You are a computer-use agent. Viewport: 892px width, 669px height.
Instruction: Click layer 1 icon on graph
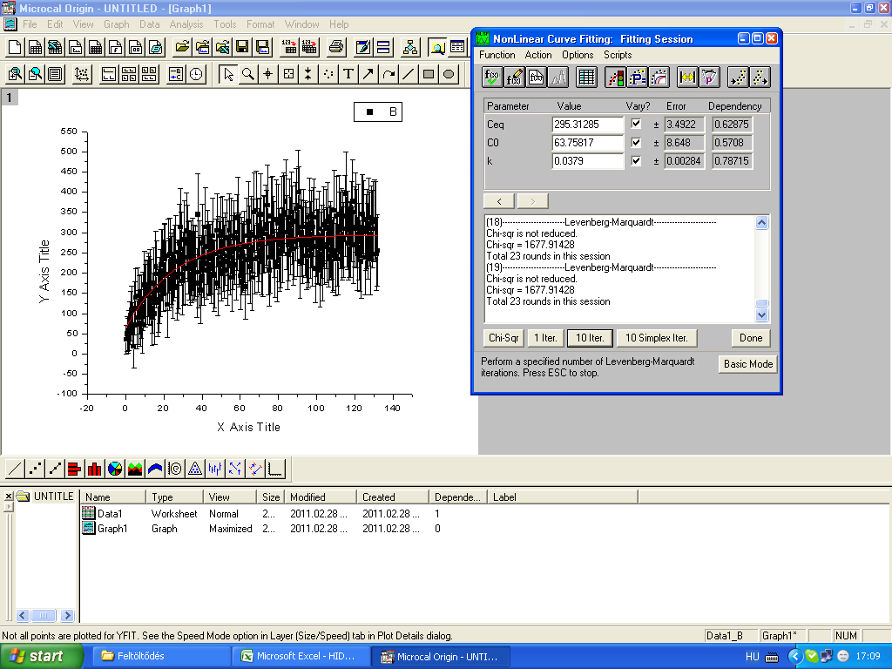pyautogui.click(x=9, y=98)
